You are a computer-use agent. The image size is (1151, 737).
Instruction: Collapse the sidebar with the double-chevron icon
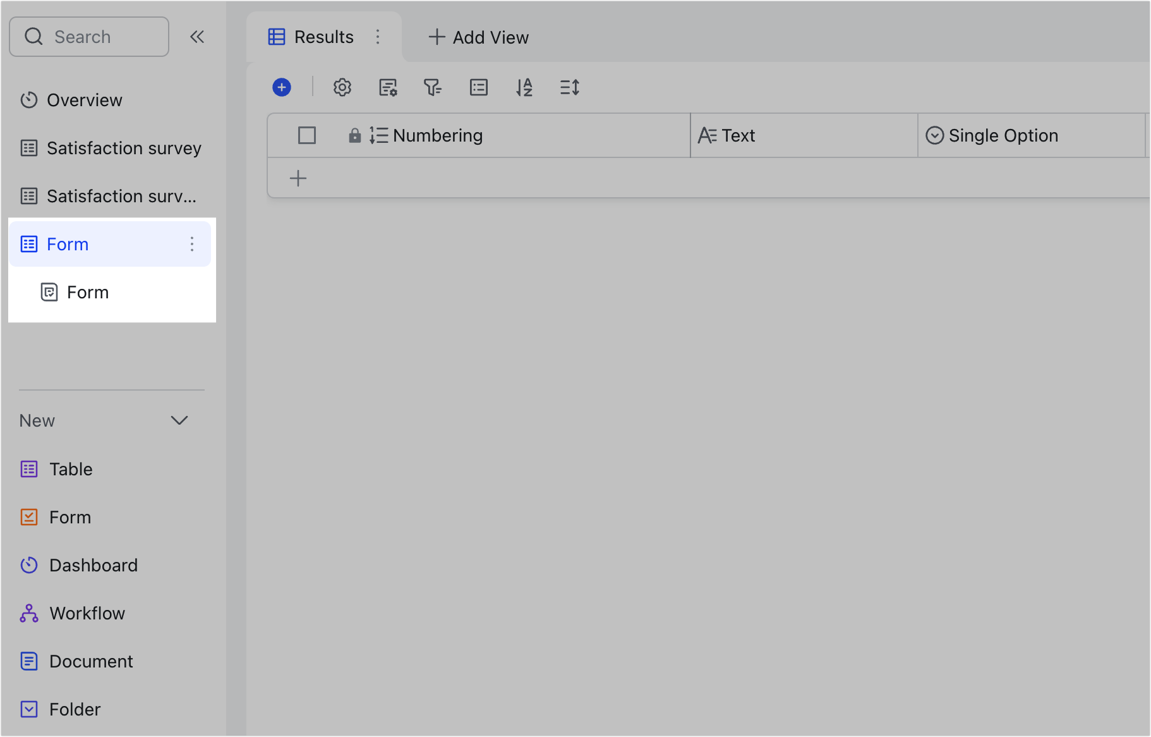pos(197,37)
